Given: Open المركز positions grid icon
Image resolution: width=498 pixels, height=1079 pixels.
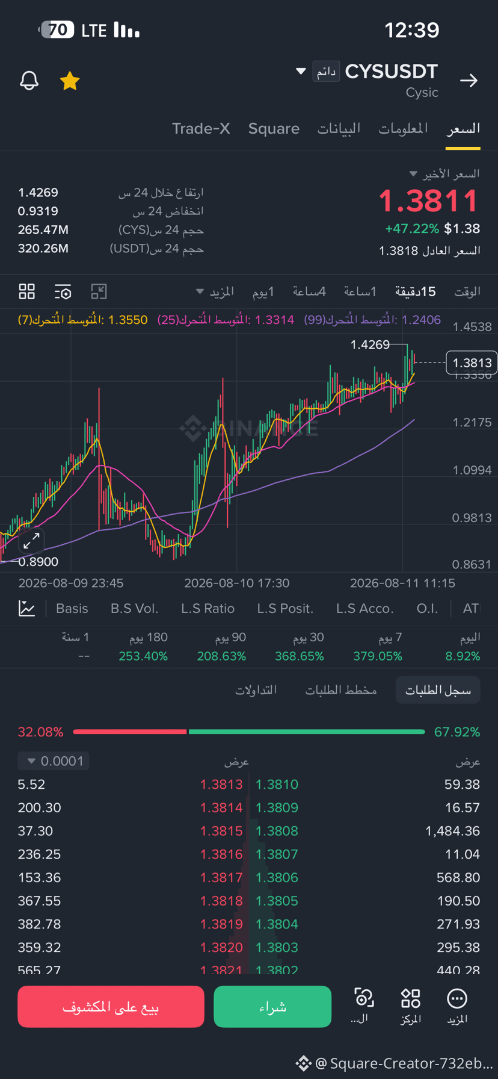Looking at the screenshot, I should pyautogui.click(x=411, y=998).
